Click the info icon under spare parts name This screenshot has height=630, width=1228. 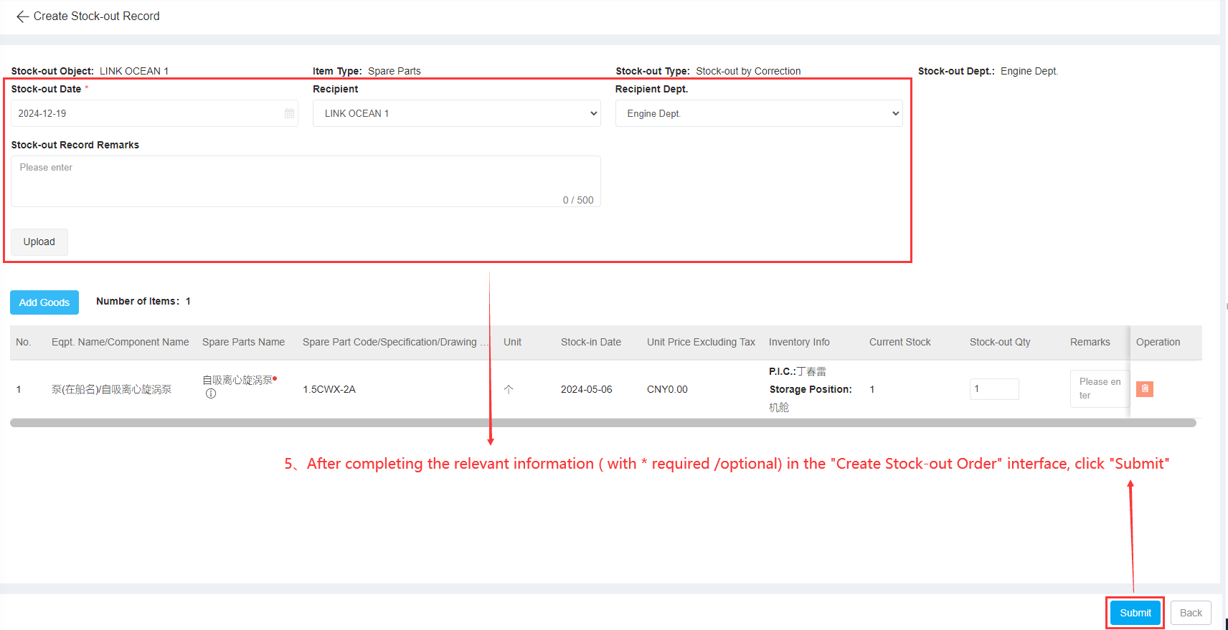tap(211, 393)
